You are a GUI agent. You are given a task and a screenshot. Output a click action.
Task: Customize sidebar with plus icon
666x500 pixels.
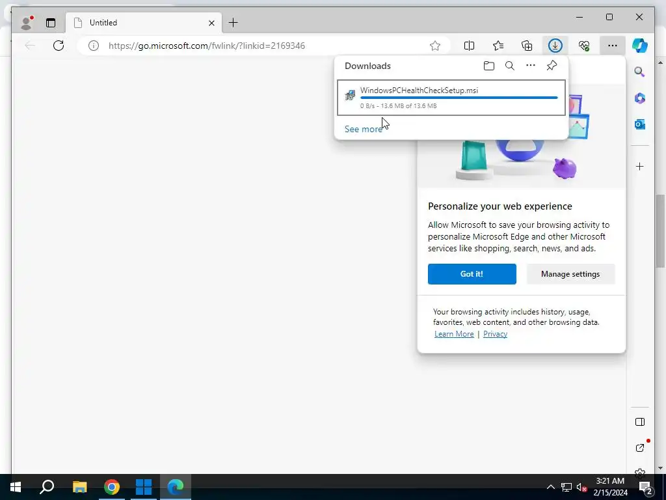coord(640,166)
